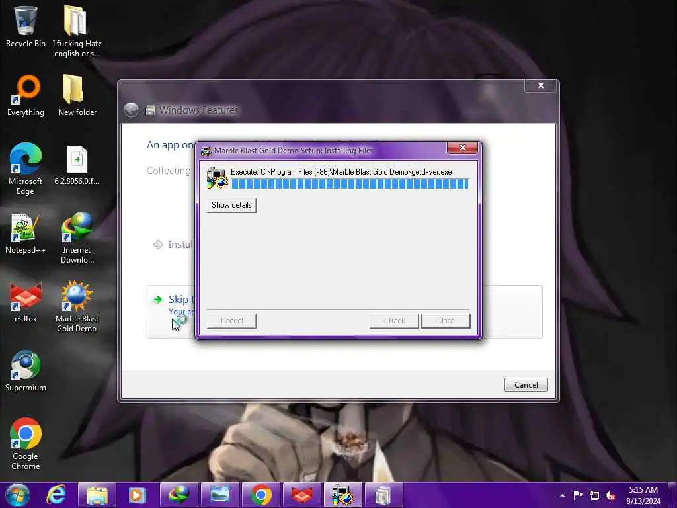Click the installer icon in setup title bar

point(206,151)
